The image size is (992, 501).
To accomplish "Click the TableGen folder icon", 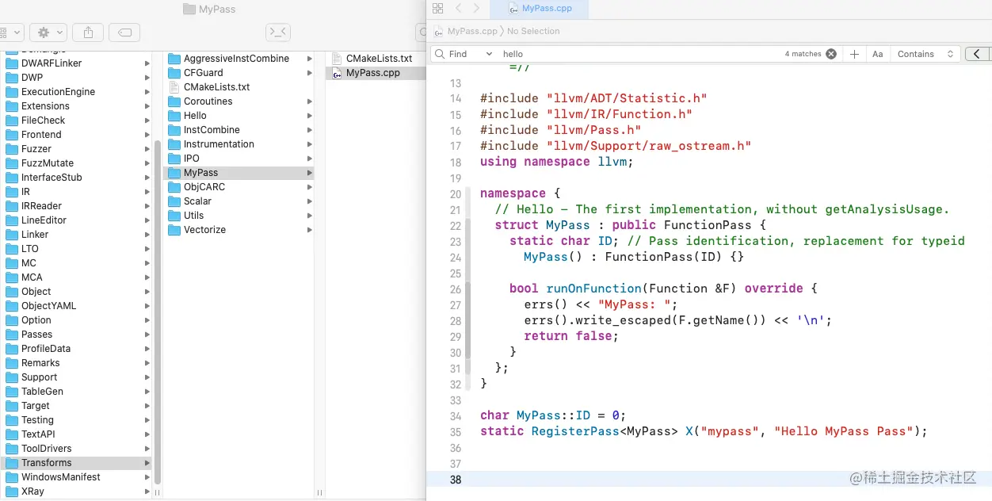I will tap(12, 392).
